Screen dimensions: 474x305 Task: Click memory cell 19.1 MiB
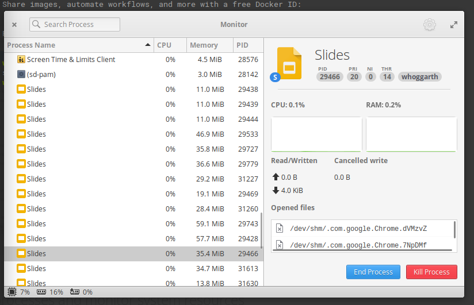(x=210, y=194)
